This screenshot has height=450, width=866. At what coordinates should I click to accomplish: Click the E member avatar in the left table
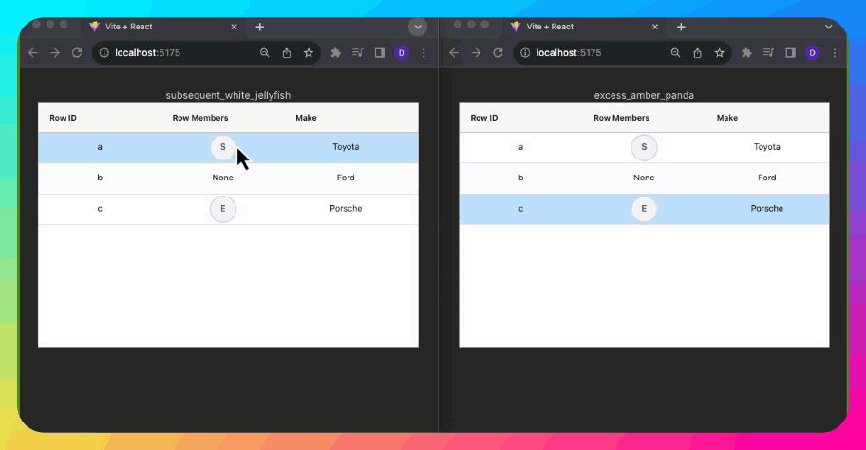(222, 209)
